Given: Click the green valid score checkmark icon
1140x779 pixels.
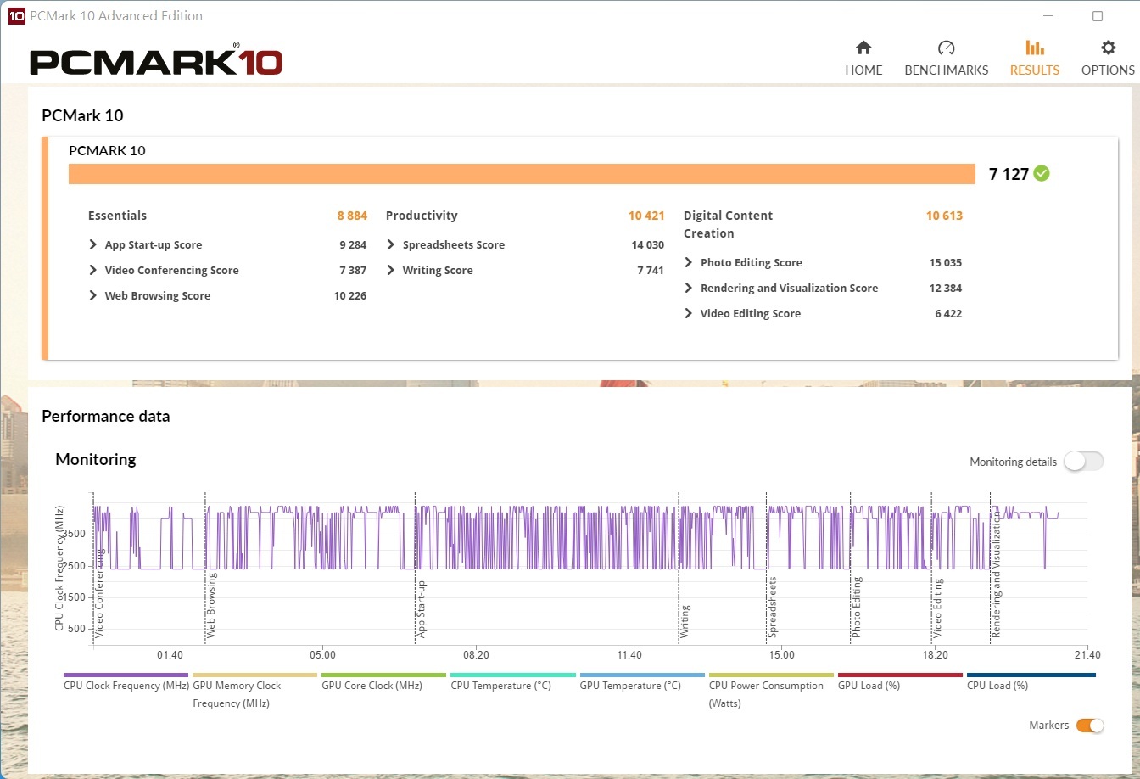Looking at the screenshot, I should pyautogui.click(x=1042, y=174).
